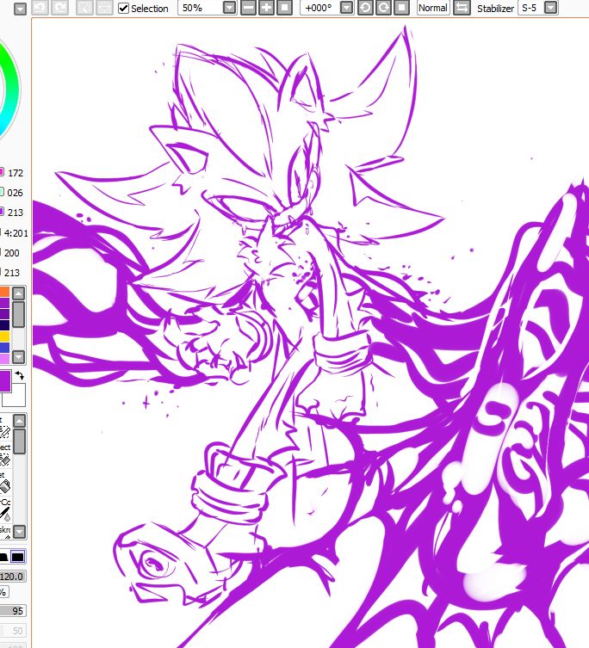Viewport: 589px width, 648px height.
Task: Click the redo arrow in the toolbar
Action: (60, 8)
